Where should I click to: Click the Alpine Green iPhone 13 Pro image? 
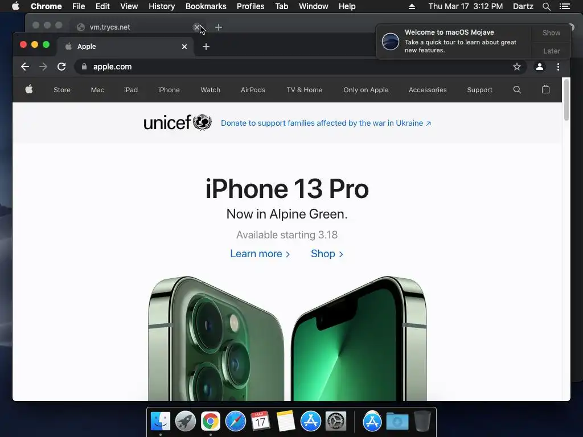pos(287,338)
